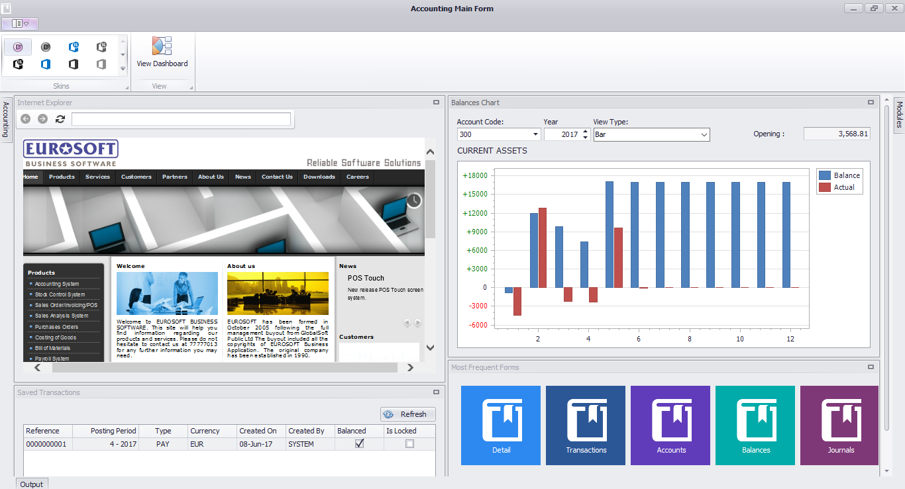Click the browser back arrow icon

pyautogui.click(x=26, y=119)
